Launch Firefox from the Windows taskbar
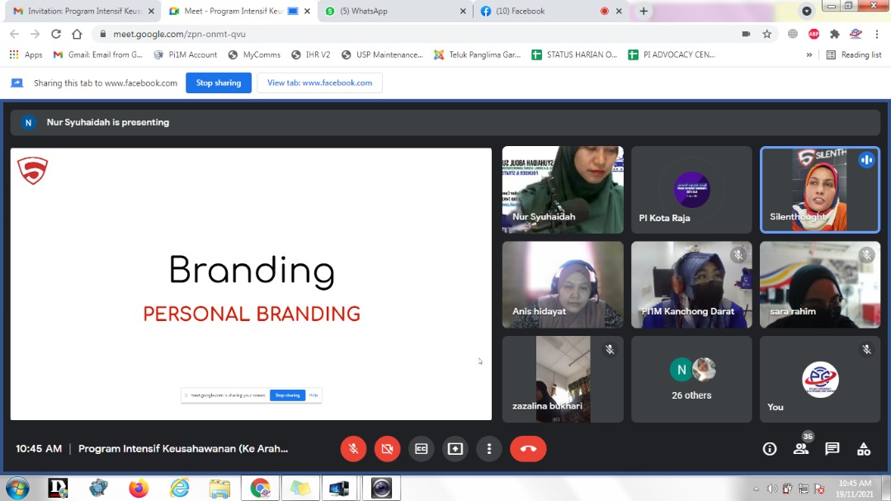 139,488
